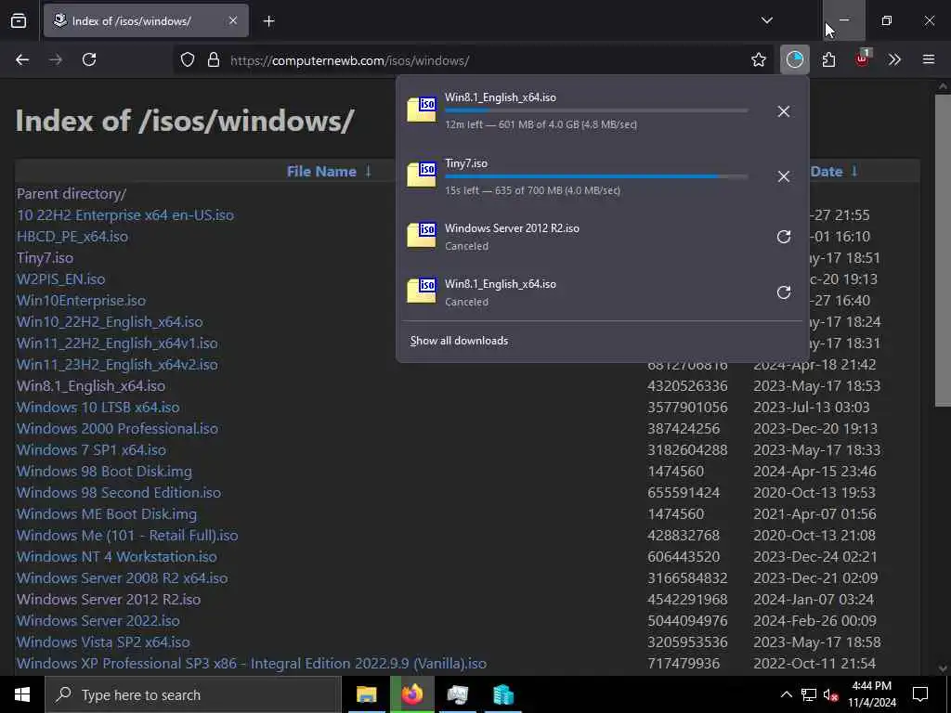Image resolution: width=951 pixels, height=713 pixels.
Task: Click Windows Server 2012 R2.iso list link
Action: (109, 599)
